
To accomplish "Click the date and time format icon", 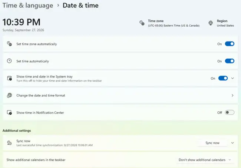I will (9, 95).
